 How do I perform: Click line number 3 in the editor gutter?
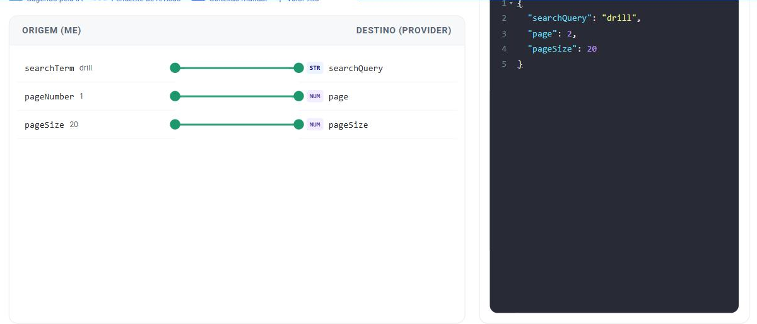pyautogui.click(x=504, y=33)
